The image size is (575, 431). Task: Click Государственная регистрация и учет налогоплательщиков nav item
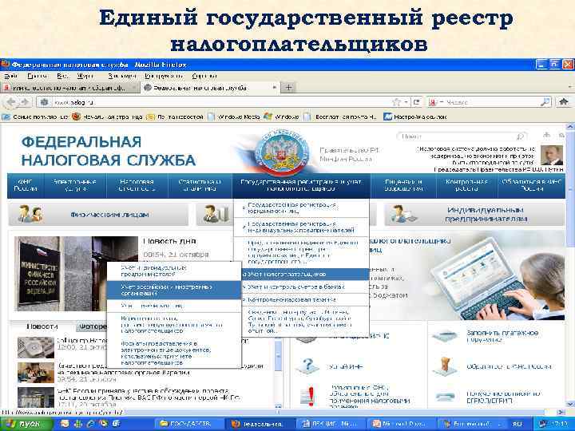coord(301,185)
